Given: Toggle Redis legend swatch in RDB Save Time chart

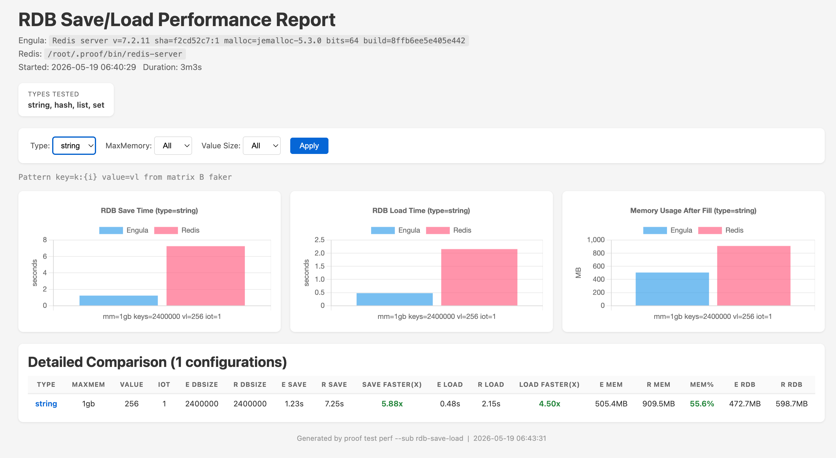Looking at the screenshot, I should point(166,230).
